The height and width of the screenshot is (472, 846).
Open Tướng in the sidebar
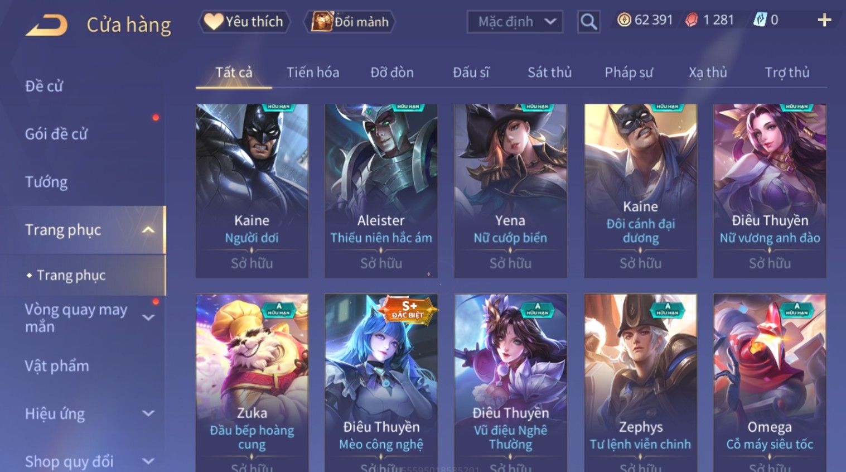(x=46, y=182)
